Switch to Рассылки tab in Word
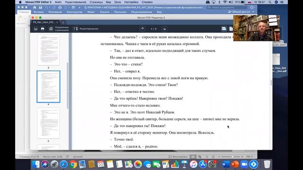 pos(120,12)
